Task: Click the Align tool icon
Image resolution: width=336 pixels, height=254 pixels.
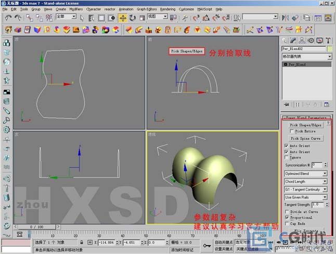Action: pos(295,18)
